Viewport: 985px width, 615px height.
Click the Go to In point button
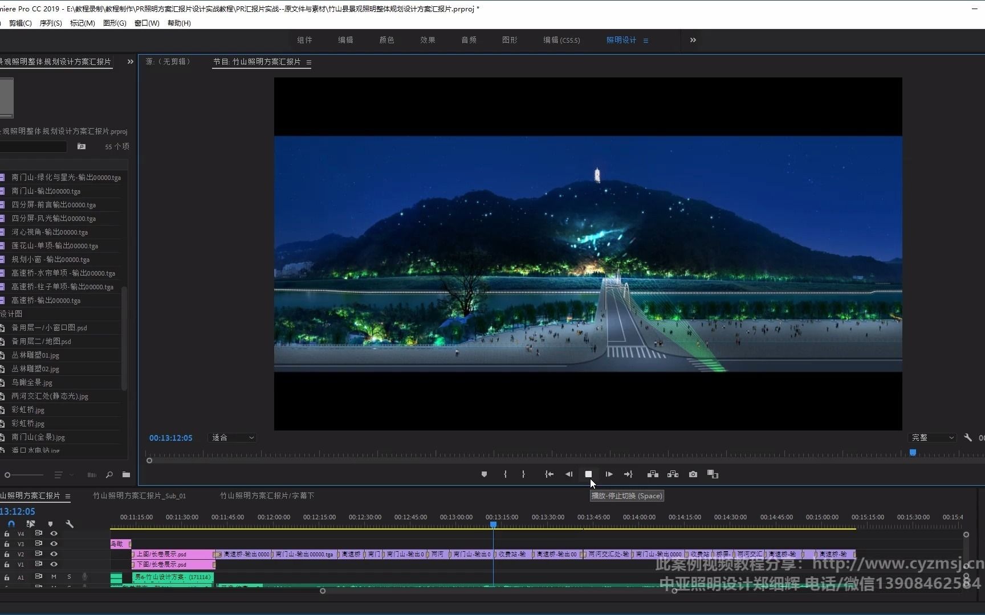coord(549,474)
